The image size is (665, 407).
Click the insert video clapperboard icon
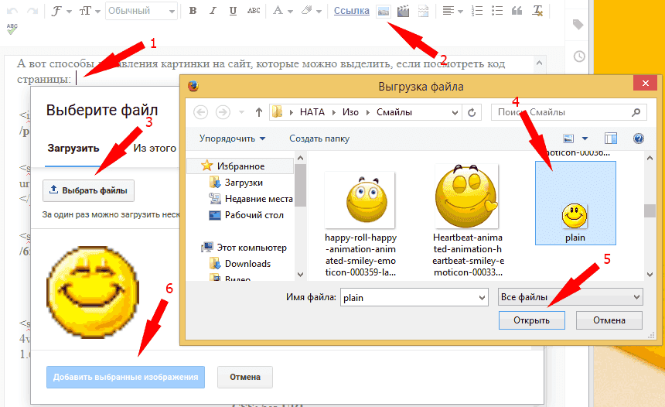[403, 11]
